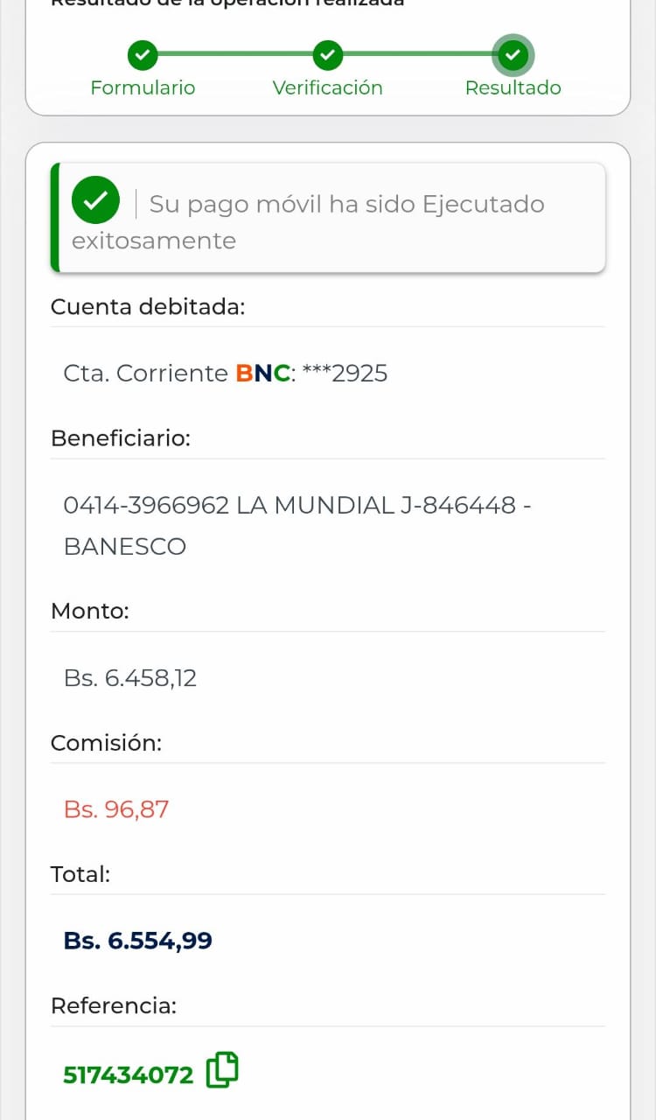Tap the red commission amount Bs. 96,87
Viewport: 656px width, 1120px height.
(116, 809)
